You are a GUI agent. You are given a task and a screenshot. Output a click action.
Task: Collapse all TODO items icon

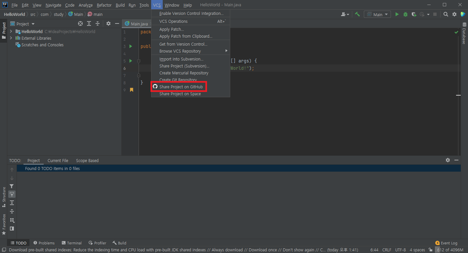coord(12,211)
